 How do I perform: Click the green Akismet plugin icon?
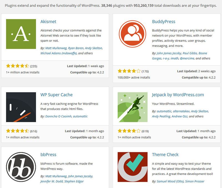(x=21, y=34)
